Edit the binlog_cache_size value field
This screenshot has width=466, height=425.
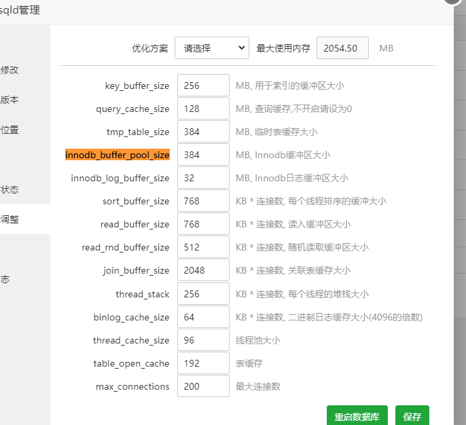tap(203, 317)
